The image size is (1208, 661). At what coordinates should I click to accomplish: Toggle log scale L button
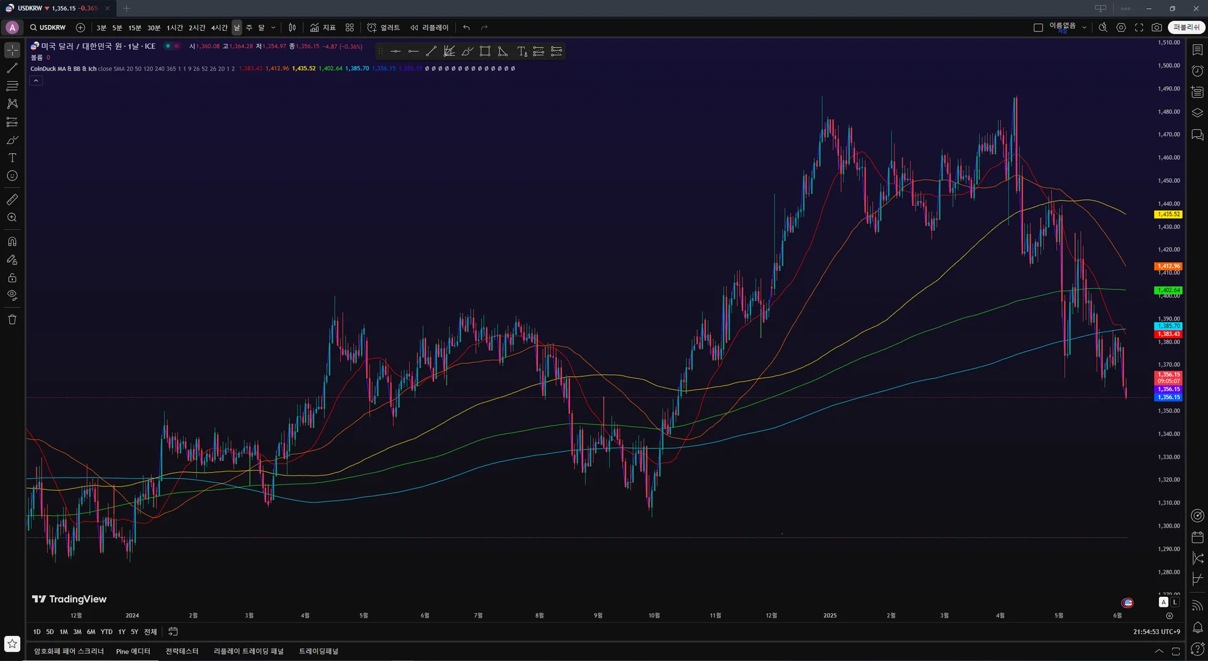click(x=1175, y=603)
